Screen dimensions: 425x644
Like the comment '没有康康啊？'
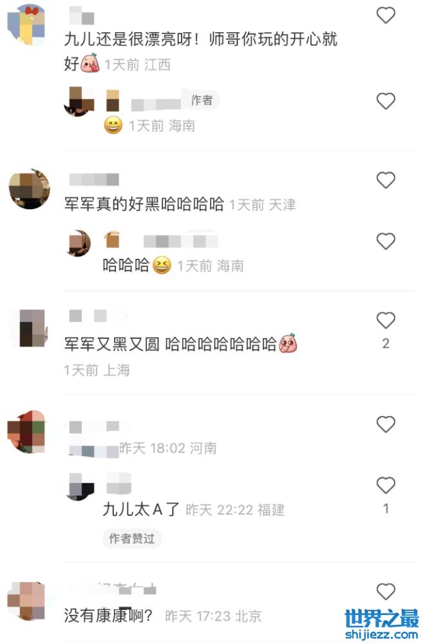pyautogui.click(x=386, y=591)
